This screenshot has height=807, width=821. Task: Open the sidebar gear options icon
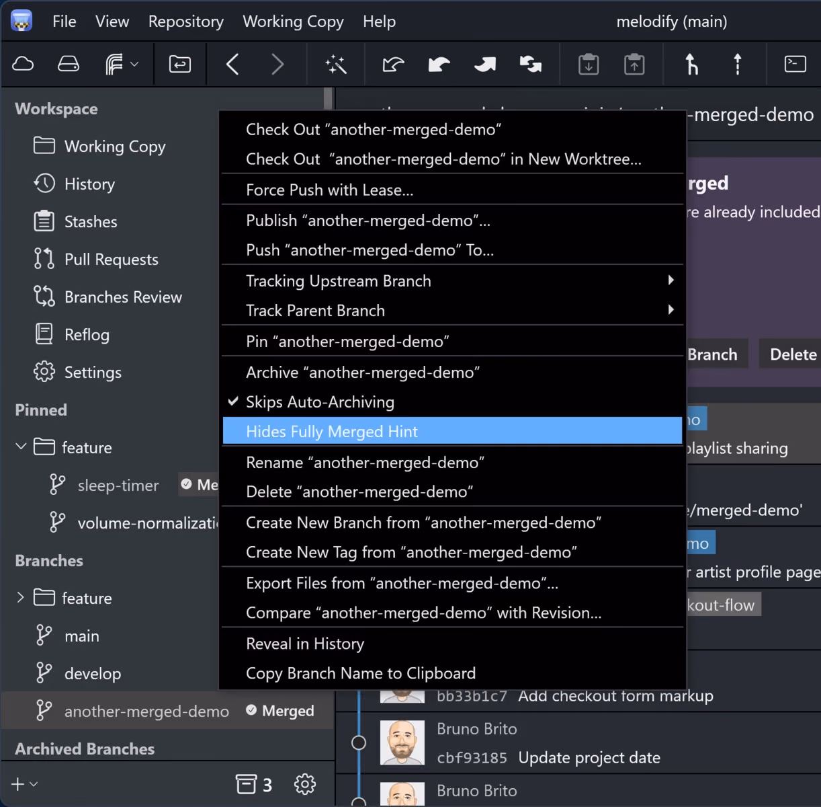(x=305, y=784)
